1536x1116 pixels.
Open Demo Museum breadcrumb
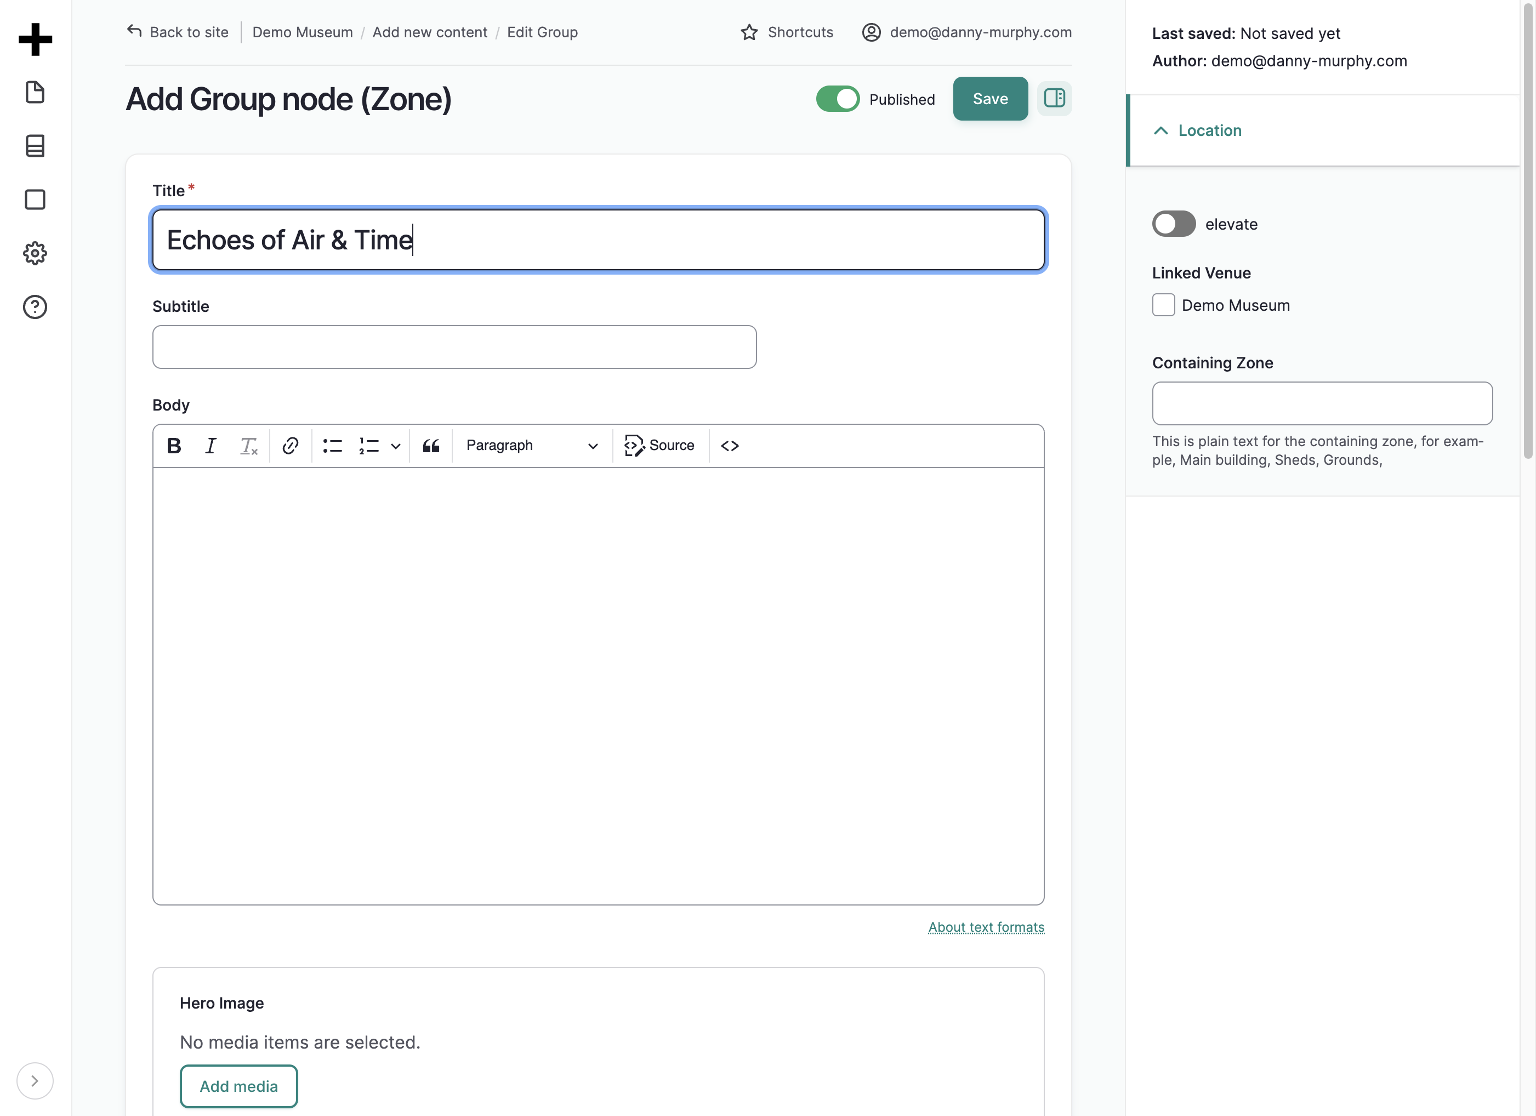303,32
